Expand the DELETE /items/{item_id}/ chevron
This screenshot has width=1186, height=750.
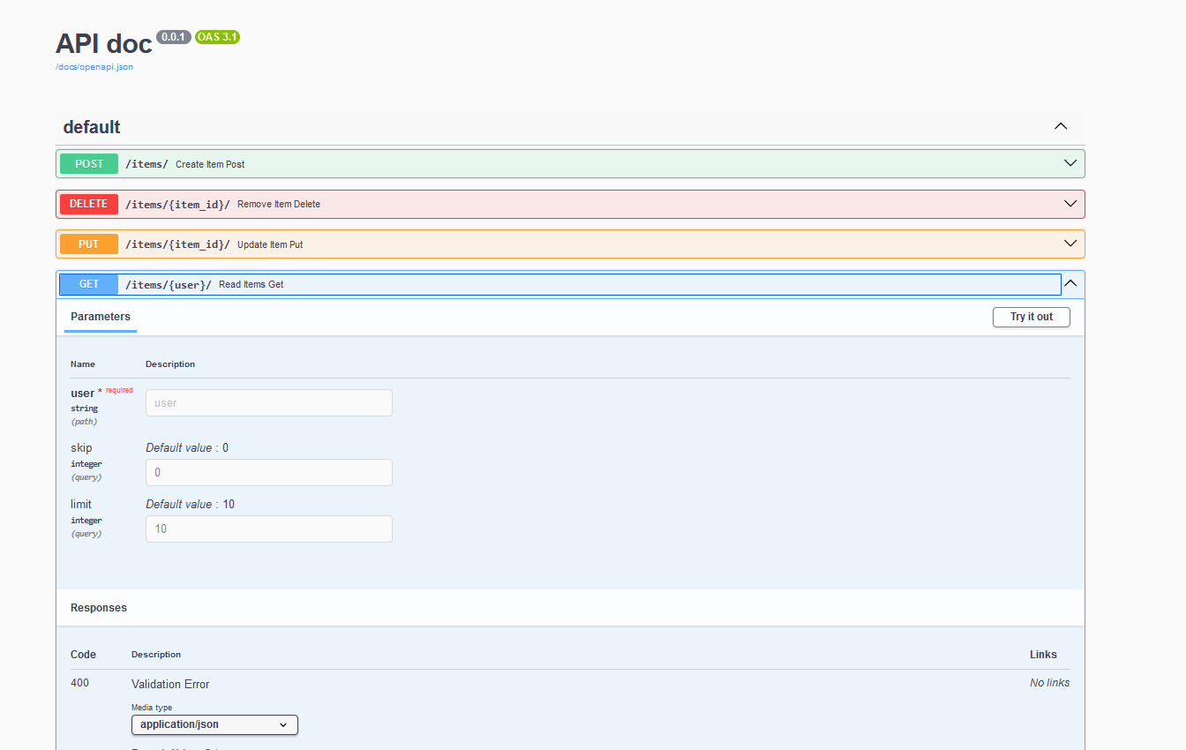(x=1070, y=204)
